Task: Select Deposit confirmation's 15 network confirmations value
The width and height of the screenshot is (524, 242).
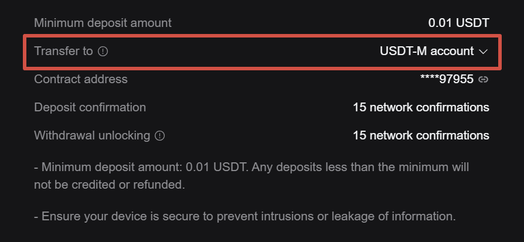Action: click(x=421, y=107)
